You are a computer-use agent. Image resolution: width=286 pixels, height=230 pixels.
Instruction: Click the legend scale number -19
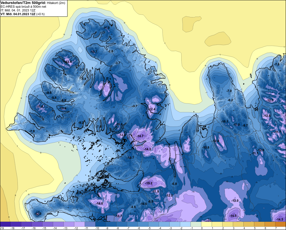coord(2,228)
